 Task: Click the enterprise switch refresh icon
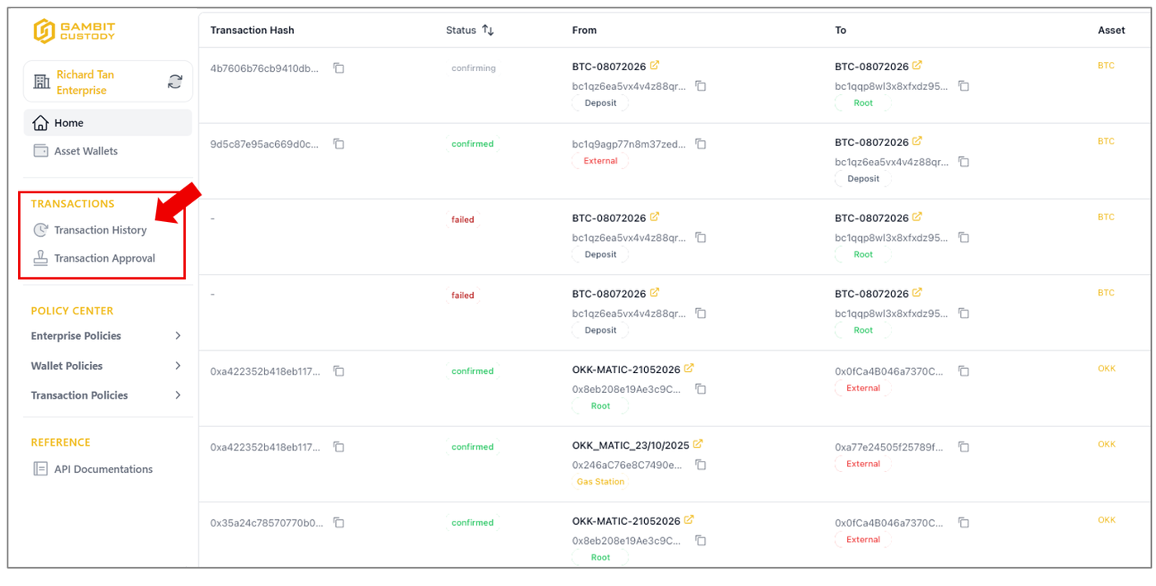(x=175, y=82)
